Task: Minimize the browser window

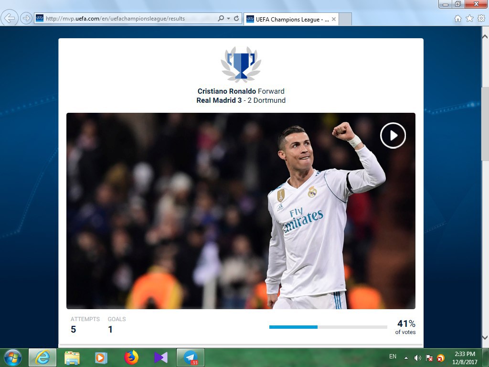Action: pyautogui.click(x=446, y=4)
